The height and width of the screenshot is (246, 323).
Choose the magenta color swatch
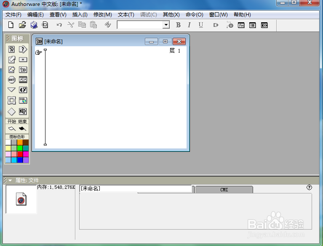click(26, 154)
